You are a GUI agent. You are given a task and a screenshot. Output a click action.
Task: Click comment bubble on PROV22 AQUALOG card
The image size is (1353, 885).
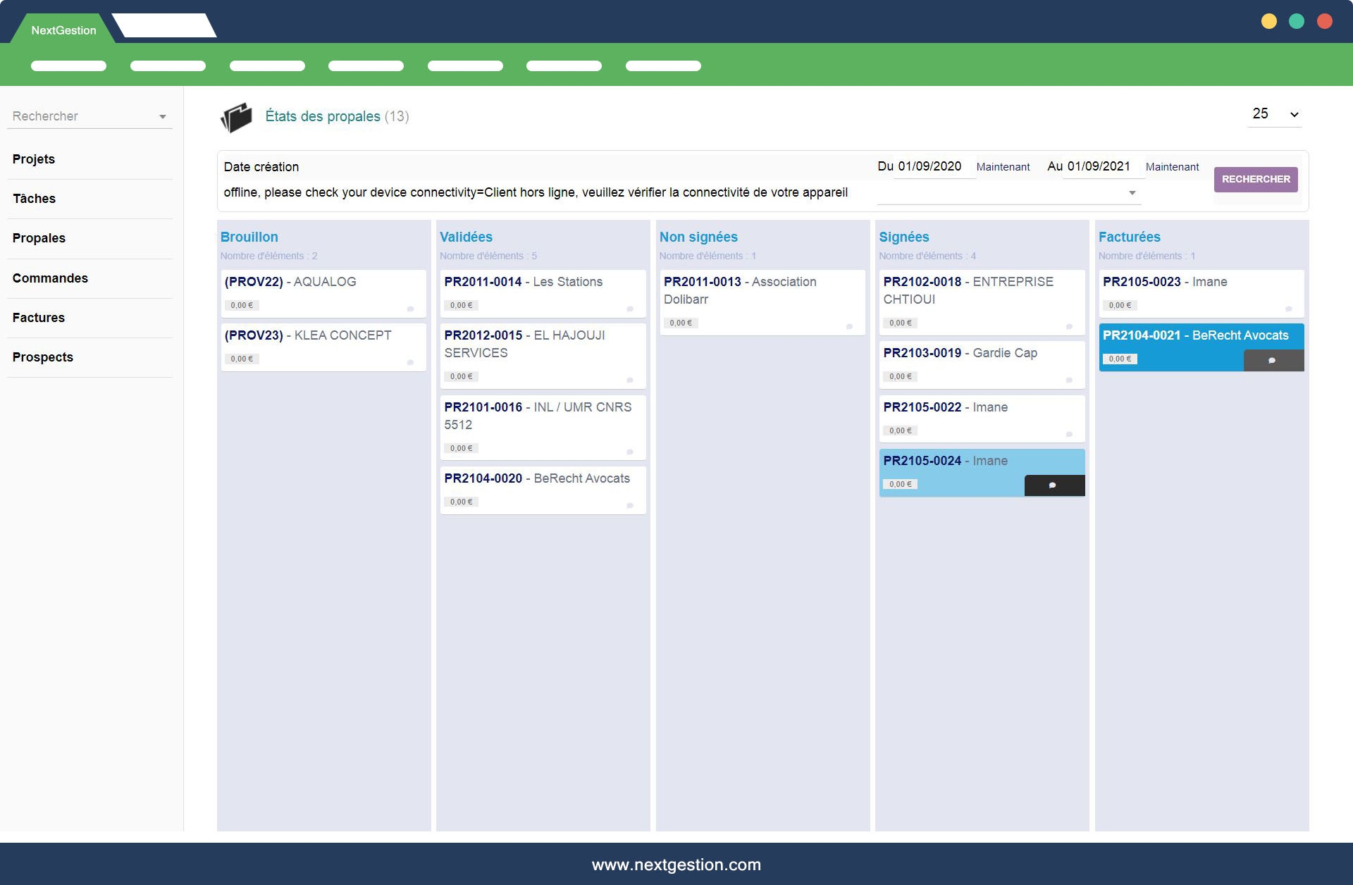pyautogui.click(x=410, y=309)
